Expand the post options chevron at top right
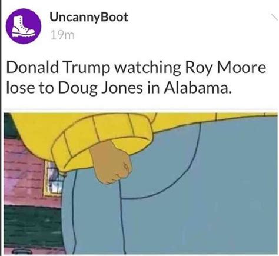Image resolution: width=279 pixels, height=256 pixels. point(274,17)
